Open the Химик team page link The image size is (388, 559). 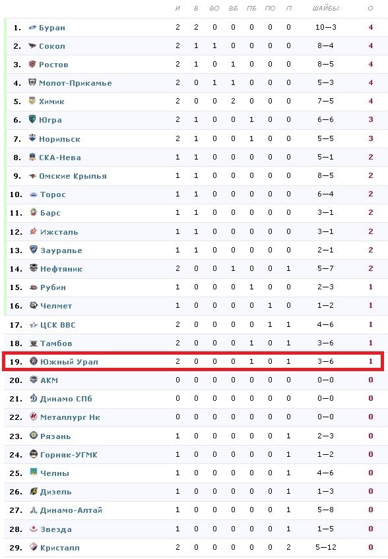click(51, 102)
